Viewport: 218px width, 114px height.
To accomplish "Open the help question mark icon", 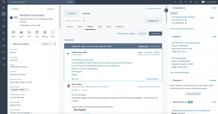I will pos(186,2).
